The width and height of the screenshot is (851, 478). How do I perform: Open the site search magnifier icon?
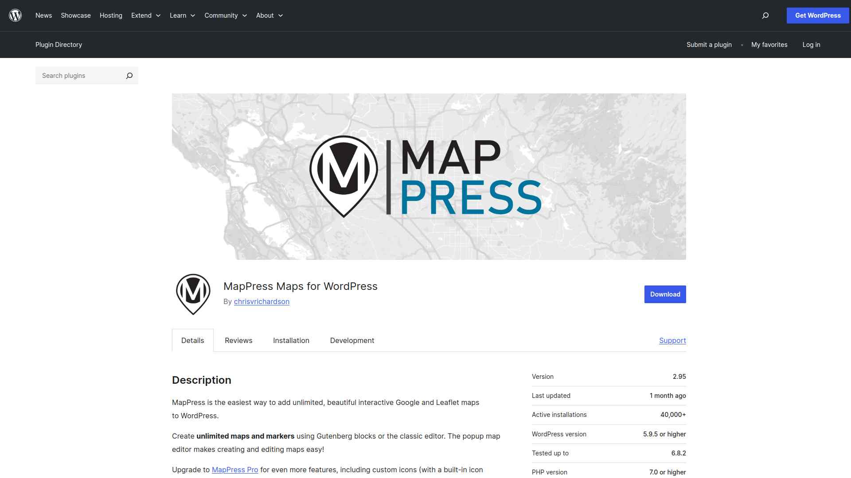tap(765, 15)
